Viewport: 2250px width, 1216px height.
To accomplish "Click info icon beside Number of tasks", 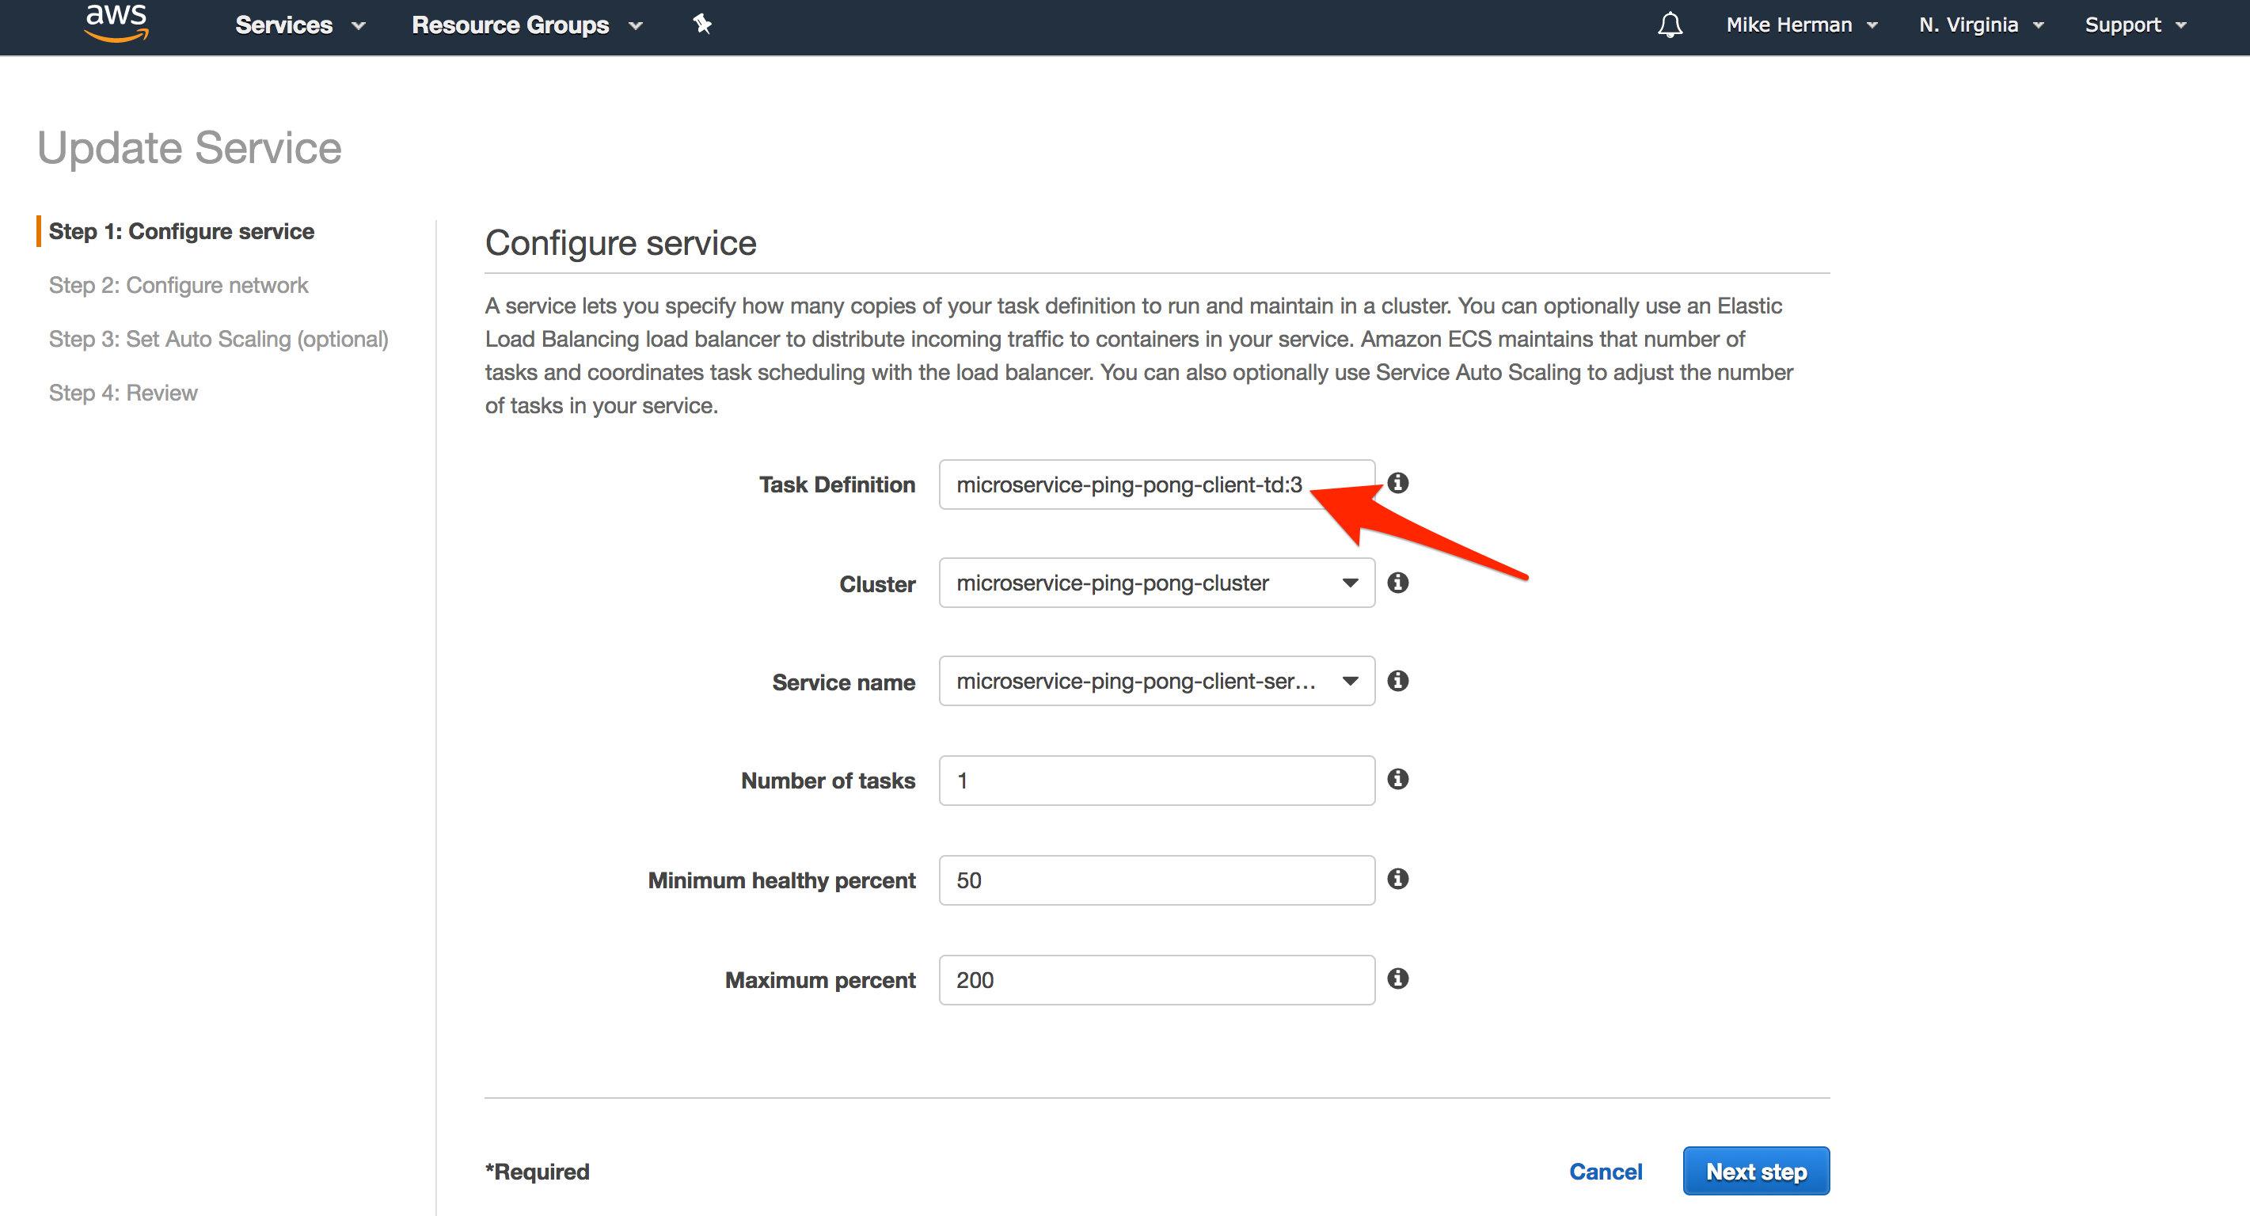I will click(x=1397, y=779).
